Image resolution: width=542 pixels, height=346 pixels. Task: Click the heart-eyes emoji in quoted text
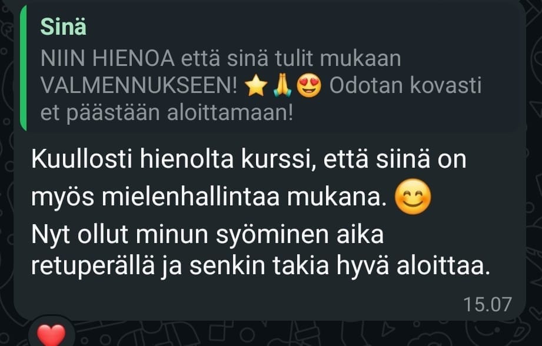coord(309,86)
